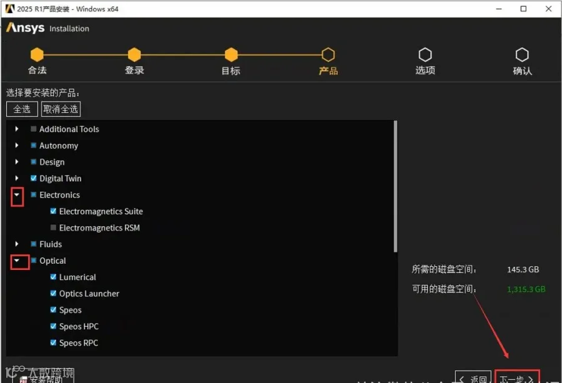Expand the Additional Tools tree node

tap(17, 129)
